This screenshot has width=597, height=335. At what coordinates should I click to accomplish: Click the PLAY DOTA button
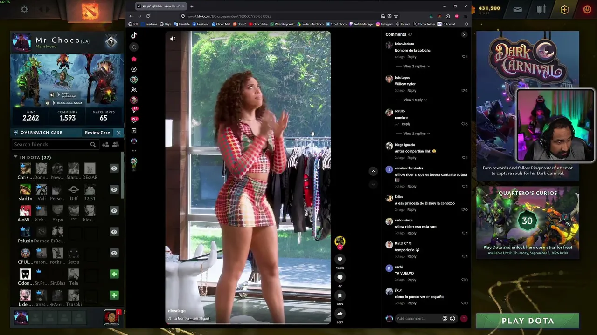(528, 321)
